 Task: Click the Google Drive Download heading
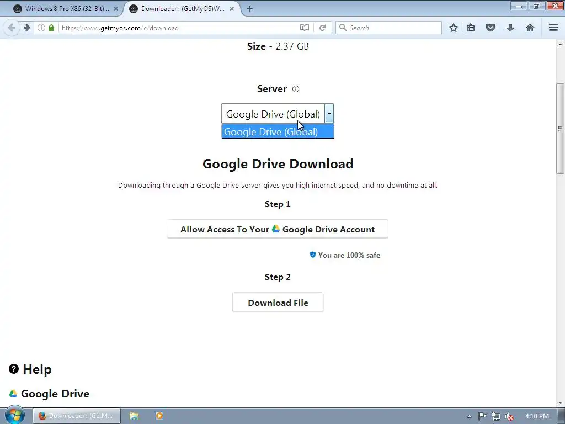coord(278,163)
